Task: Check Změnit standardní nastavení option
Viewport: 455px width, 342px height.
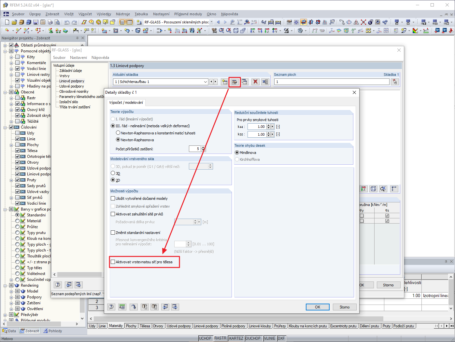Action: [113, 233]
